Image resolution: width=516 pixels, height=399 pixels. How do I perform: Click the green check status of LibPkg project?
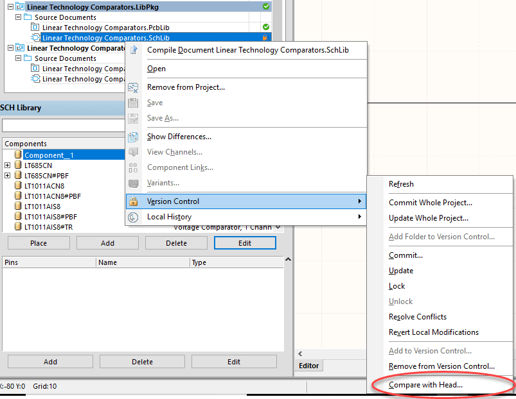pyautogui.click(x=266, y=6)
